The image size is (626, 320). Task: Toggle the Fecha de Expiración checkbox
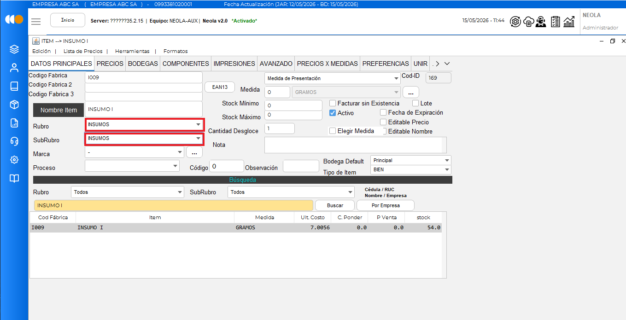[383, 112]
